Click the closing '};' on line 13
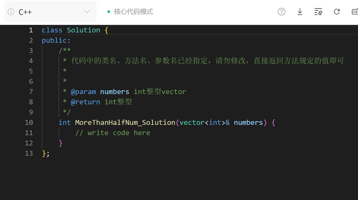358x200 pixels. click(46, 153)
